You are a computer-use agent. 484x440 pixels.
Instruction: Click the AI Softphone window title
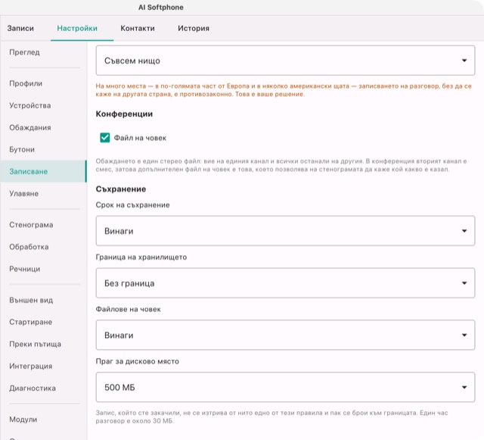click(x=161, y=8)
